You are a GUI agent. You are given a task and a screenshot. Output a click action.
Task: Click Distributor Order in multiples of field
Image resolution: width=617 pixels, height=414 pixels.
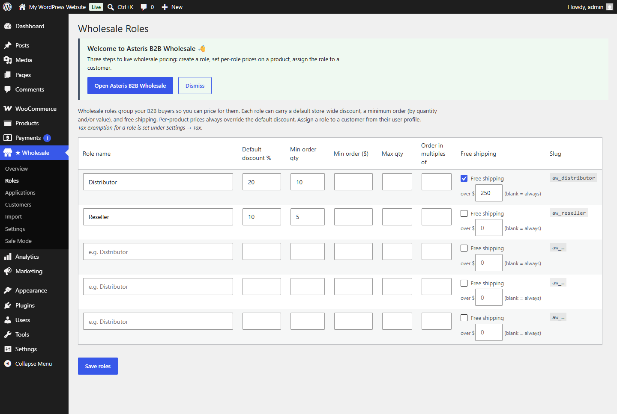point(437,182)
